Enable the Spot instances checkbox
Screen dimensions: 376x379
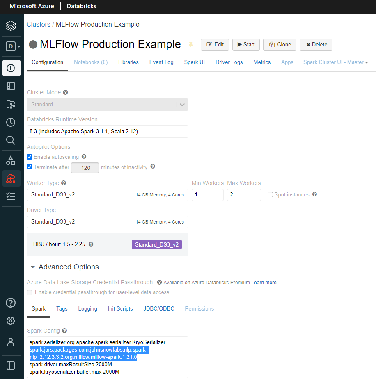coord(270,194)
